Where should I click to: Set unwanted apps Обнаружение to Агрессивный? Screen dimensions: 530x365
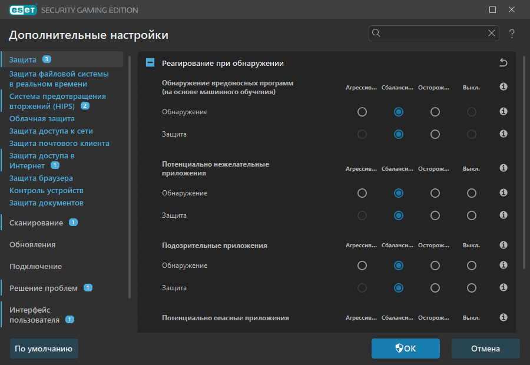click(362, 193)
